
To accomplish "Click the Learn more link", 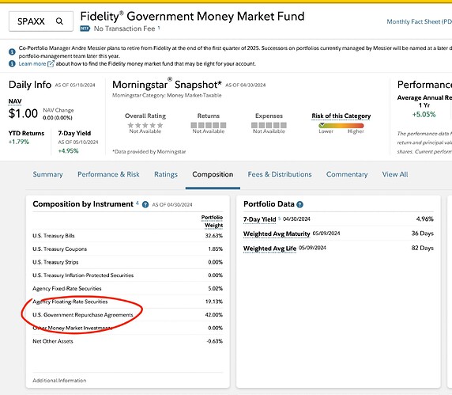I will point(32,63).
